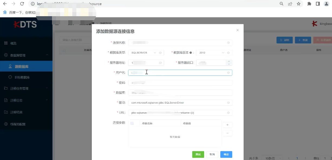Click the 刷新 refresh button
The width and height of the screenshot is (332, 160).
[284, 40]
